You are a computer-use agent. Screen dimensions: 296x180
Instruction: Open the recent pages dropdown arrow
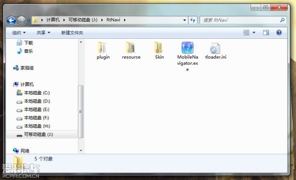click(28, 20)
